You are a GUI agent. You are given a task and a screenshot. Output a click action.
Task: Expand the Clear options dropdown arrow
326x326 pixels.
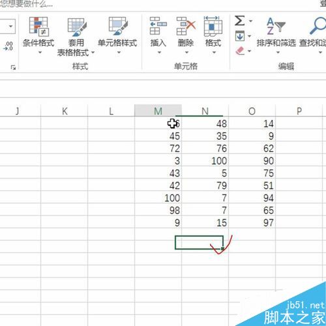point(249,51)
